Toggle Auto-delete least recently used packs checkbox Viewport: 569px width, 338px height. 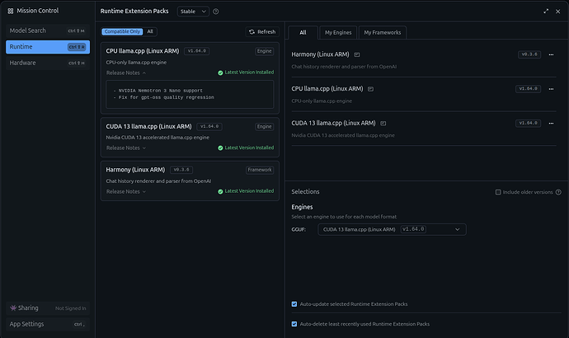coord(294,324)
